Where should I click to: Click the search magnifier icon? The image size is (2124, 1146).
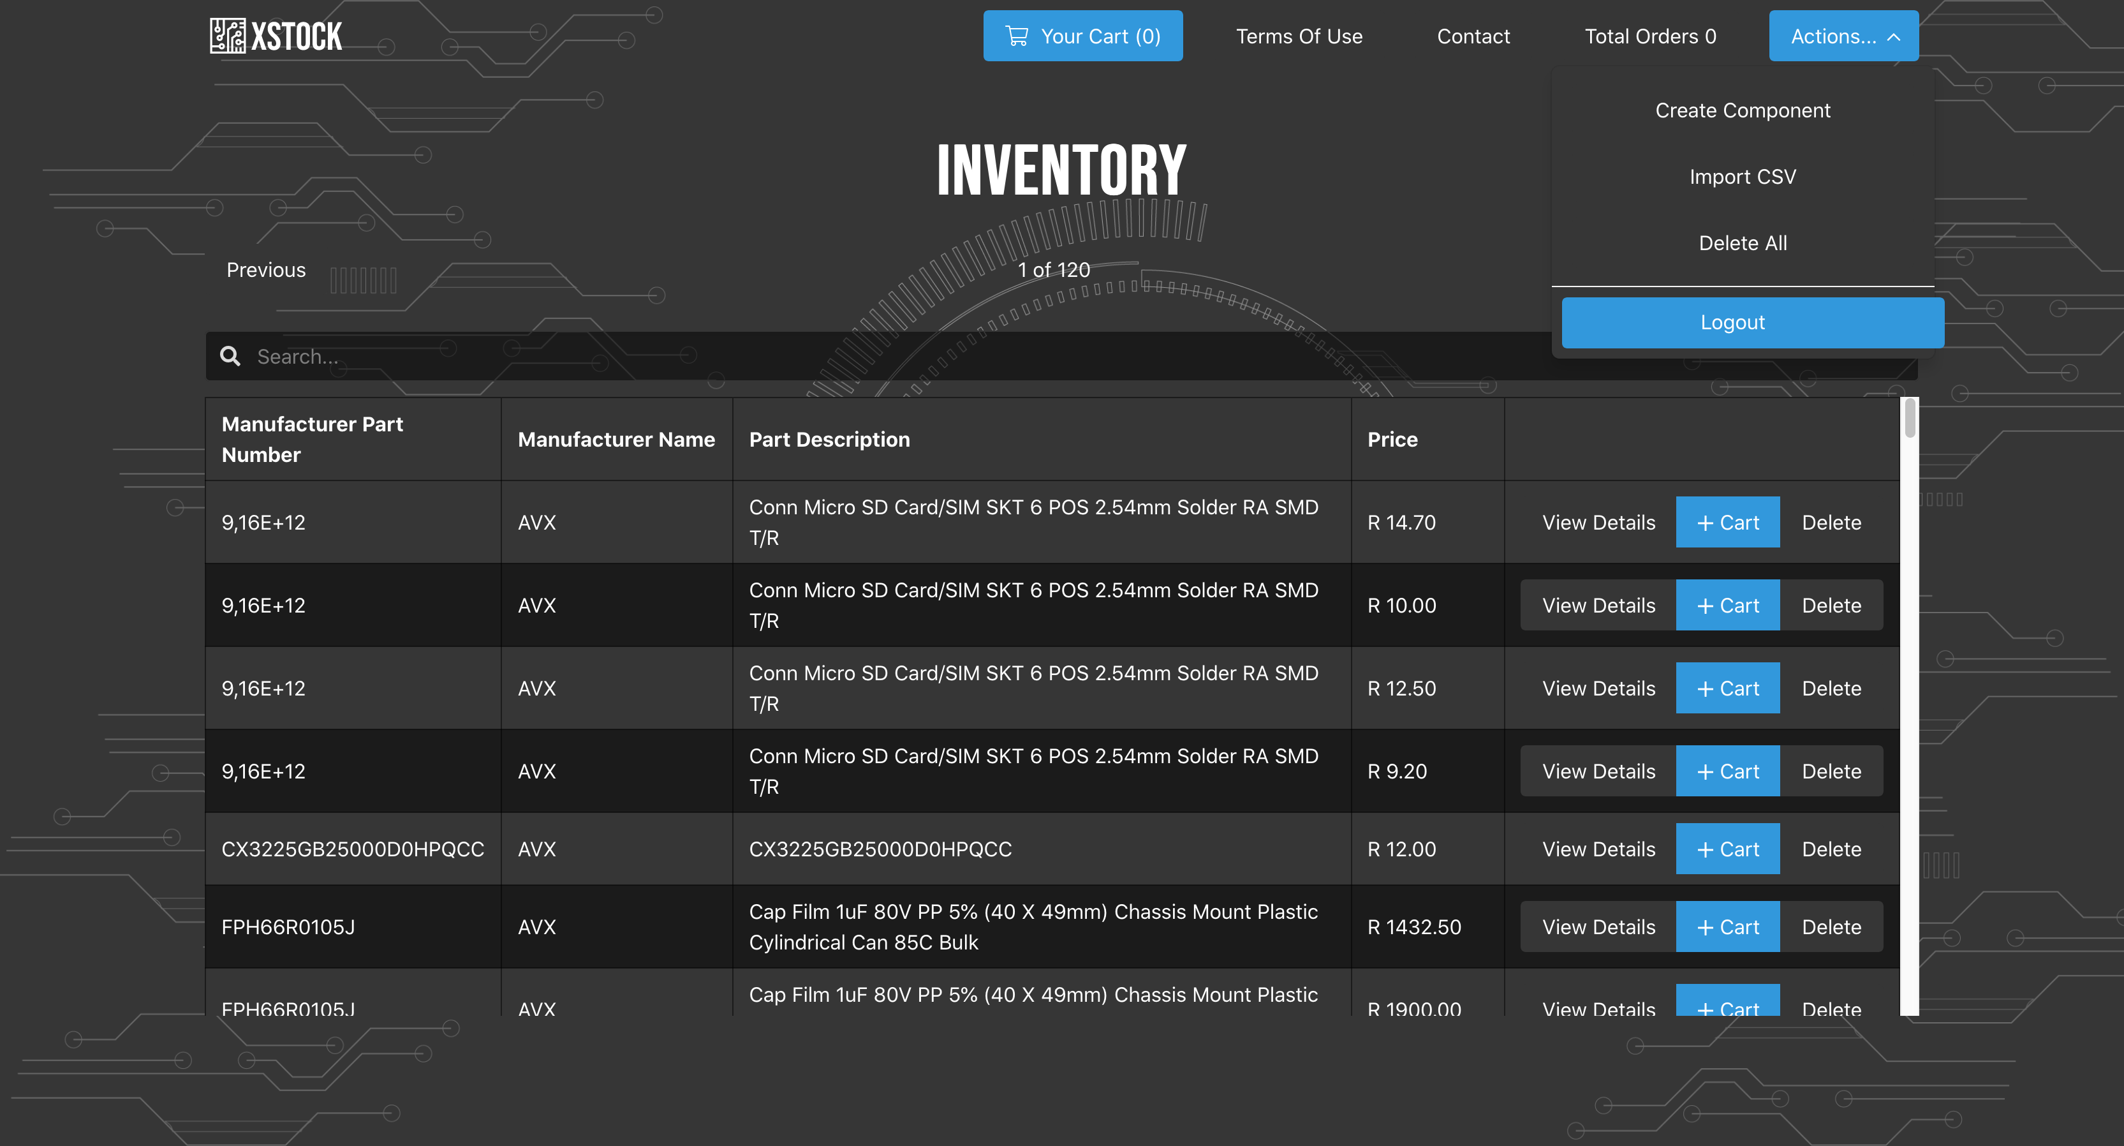(230, 357)
